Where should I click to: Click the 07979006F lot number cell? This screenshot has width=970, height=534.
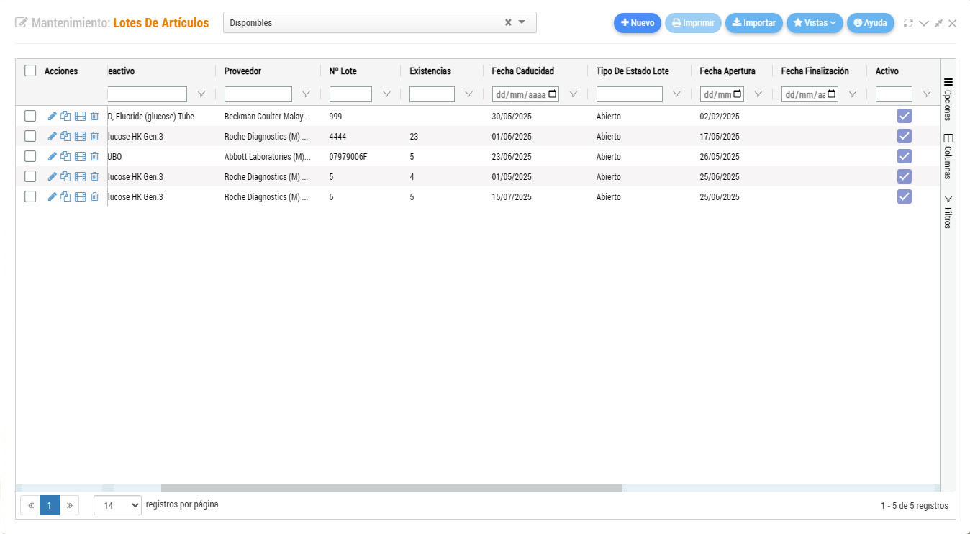[x=348, y=156]
